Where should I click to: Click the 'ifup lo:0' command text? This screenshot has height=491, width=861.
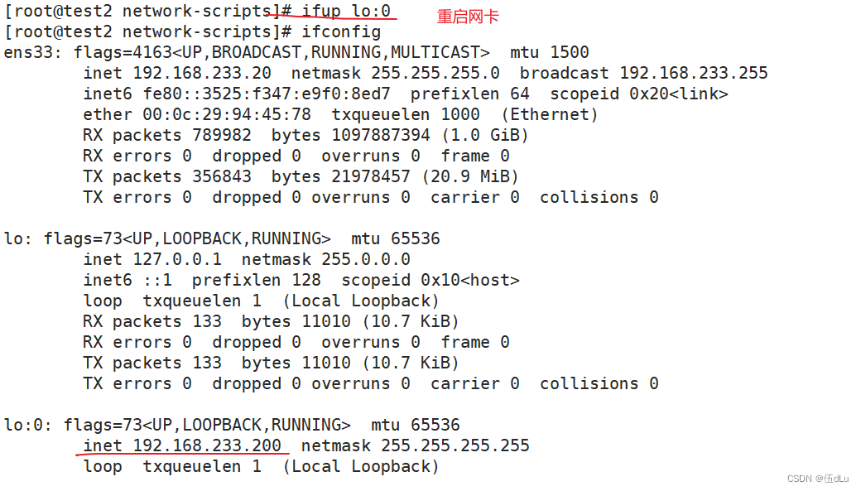(x=346, y=11)
